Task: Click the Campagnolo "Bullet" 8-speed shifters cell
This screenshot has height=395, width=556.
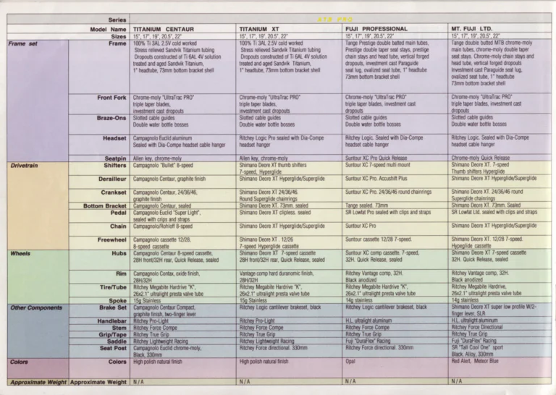Action: pyautogui.click(x=164, y=166)
